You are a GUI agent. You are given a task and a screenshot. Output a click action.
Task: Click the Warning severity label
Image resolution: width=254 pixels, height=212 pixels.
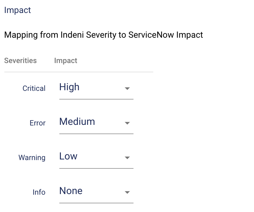pos(32,158)
